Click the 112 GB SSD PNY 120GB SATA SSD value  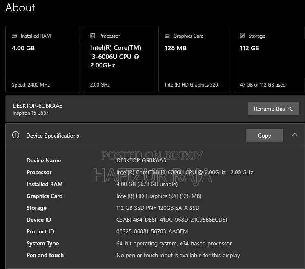click(x=158, y=208)
